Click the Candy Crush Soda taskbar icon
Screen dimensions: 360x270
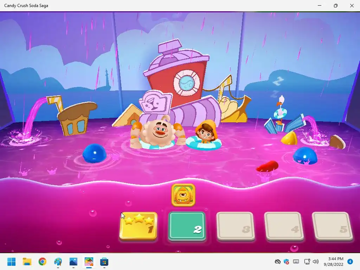(89, 262)
